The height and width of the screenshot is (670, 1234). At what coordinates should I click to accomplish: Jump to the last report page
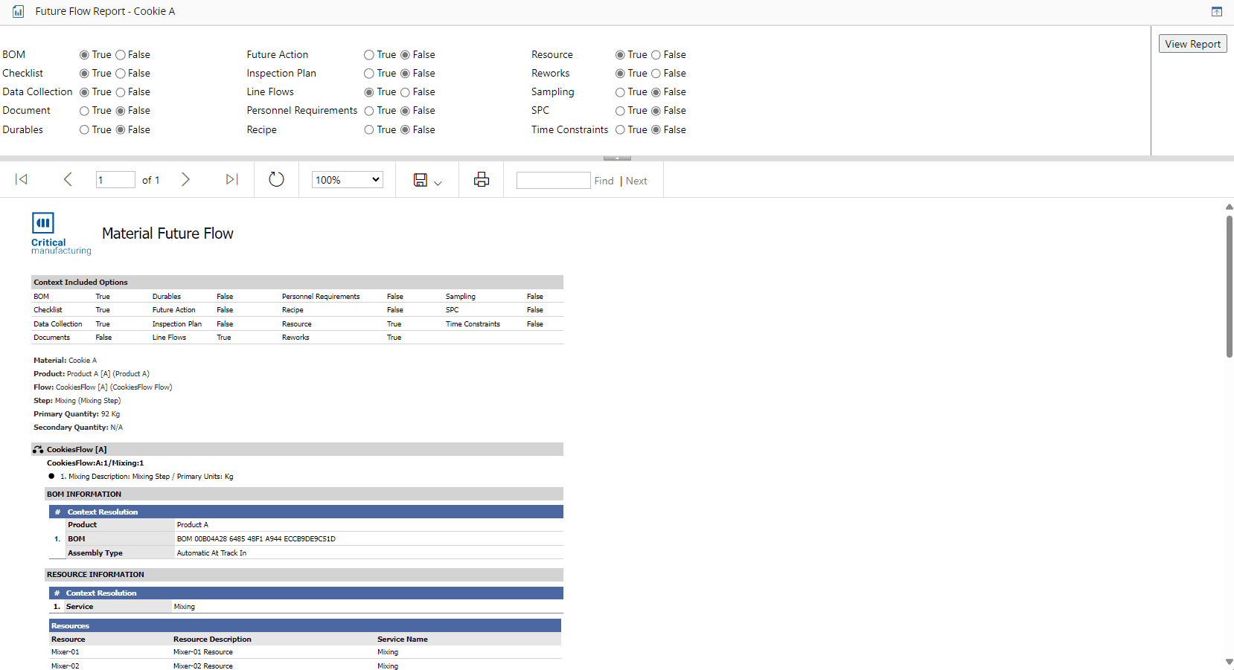tap(231, 179)
